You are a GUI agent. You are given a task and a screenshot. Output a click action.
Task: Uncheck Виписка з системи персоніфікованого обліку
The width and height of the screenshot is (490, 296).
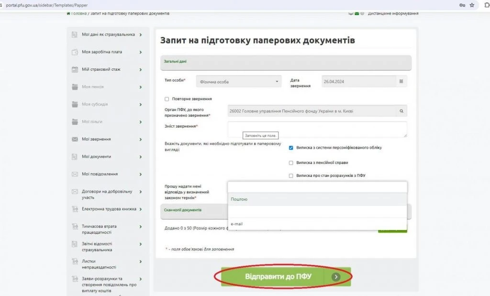click(x=291, y=148)
